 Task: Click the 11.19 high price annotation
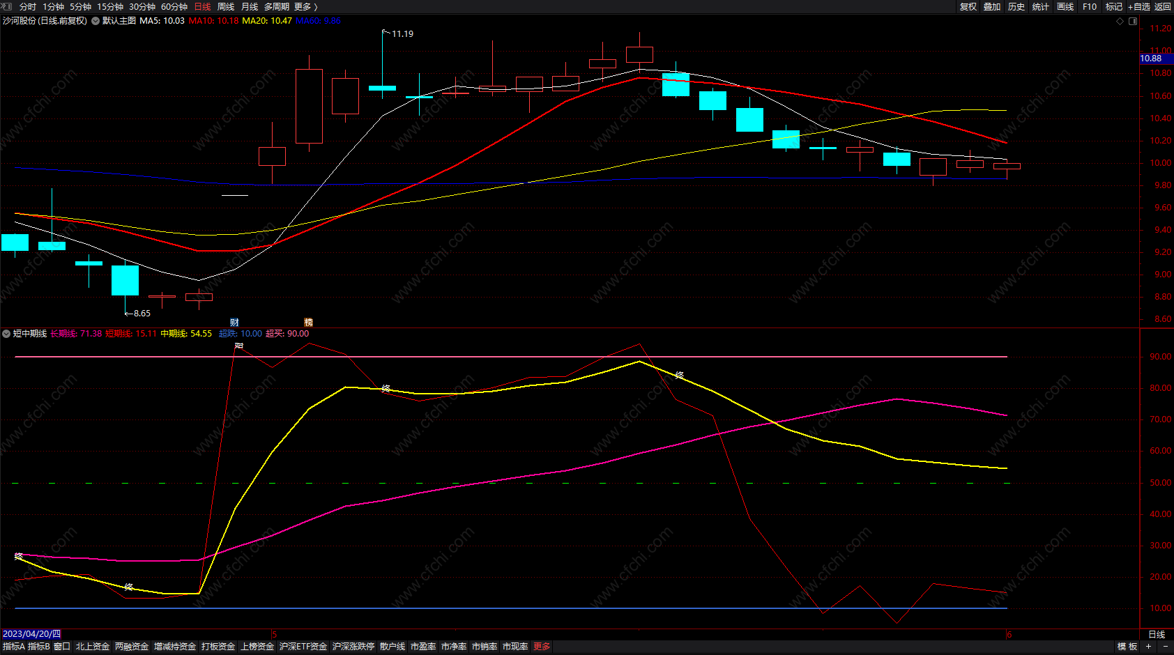point(402,33)
